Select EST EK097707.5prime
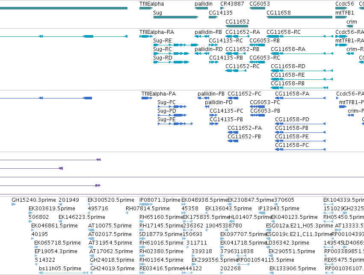Image resolution: width=364 pixels, height=275 pixels. (x=243, y=234)
